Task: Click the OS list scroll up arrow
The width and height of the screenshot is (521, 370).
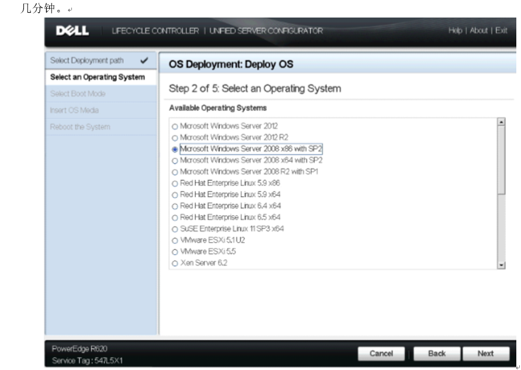Action: (x=501, y=122)
